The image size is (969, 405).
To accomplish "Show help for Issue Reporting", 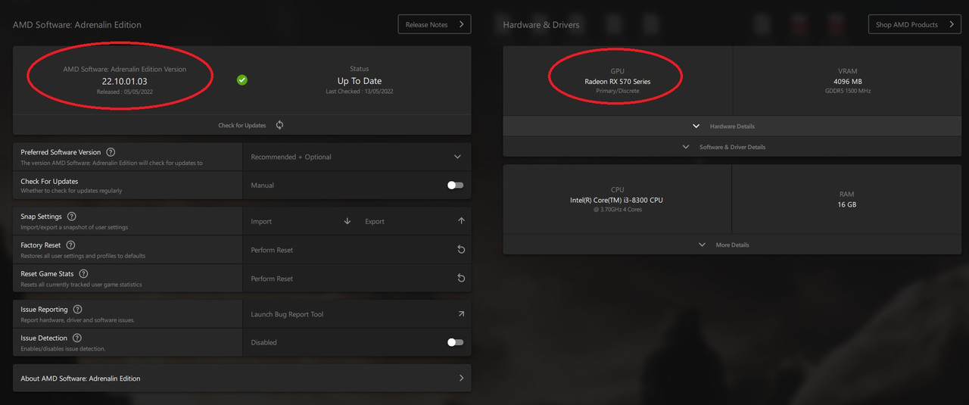I will coord(77,310).
